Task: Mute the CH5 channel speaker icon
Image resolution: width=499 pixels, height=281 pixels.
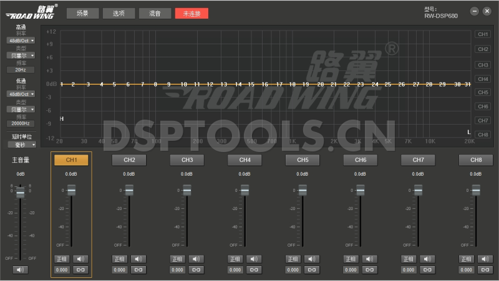Action: [312, 259]
